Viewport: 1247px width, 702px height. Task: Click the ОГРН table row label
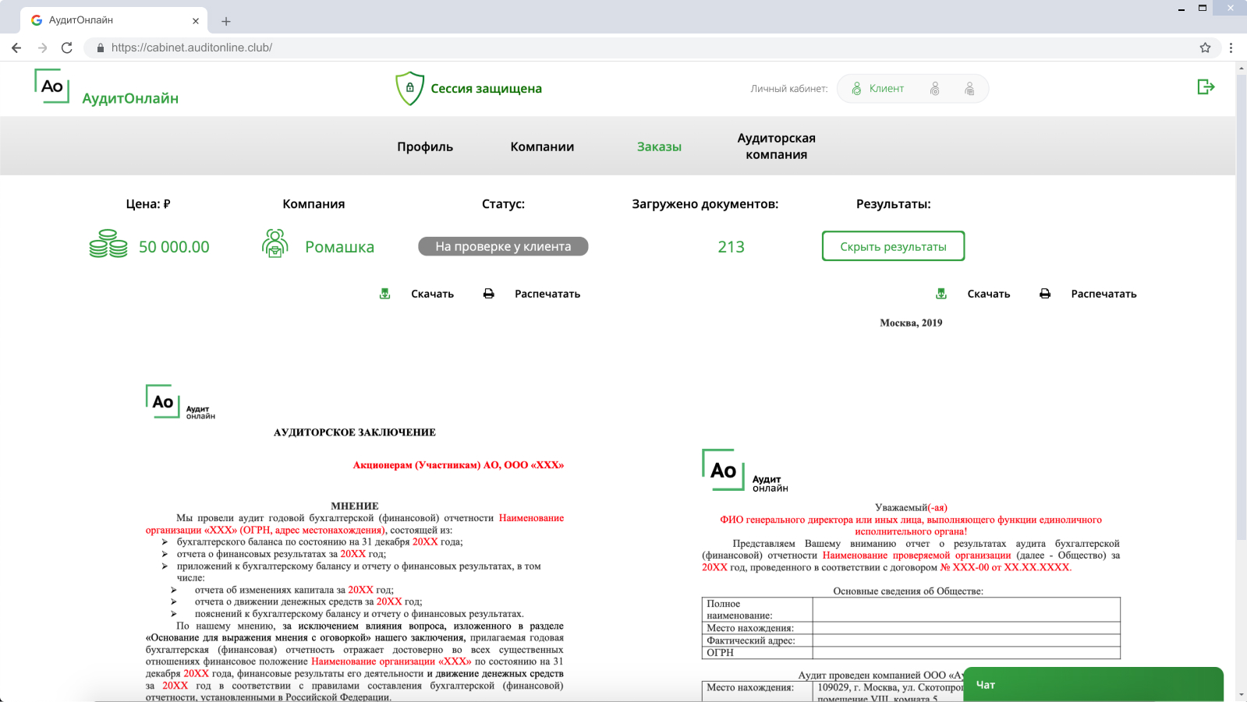click(720, 653)
